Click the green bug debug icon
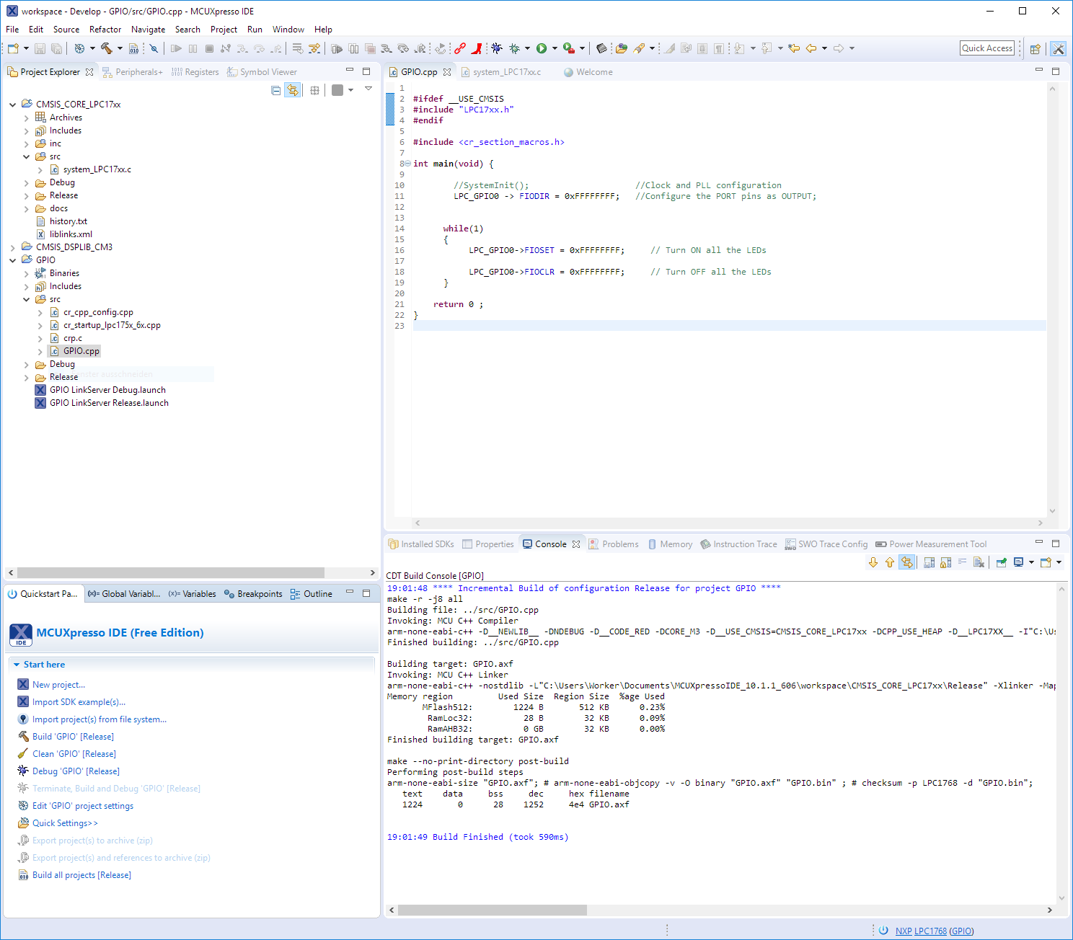Image resolution: width=1073 pixels, height=940 pixels. tap(514, 48)
